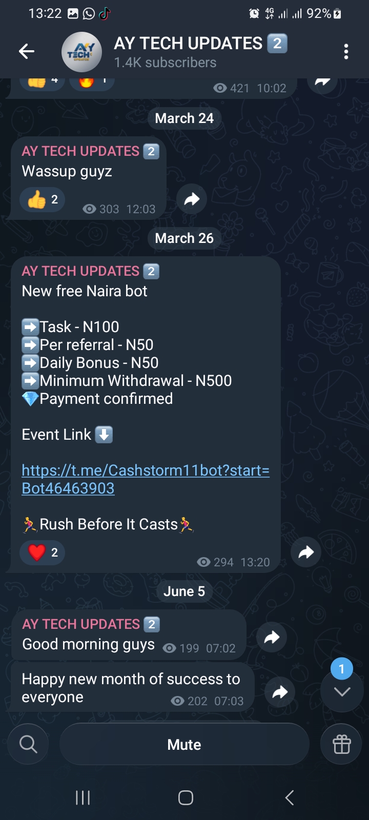The width and height of the screenshot is (369, 820).
Task: Jump to latest message with down chevron
Action: [x=342, y=692]
